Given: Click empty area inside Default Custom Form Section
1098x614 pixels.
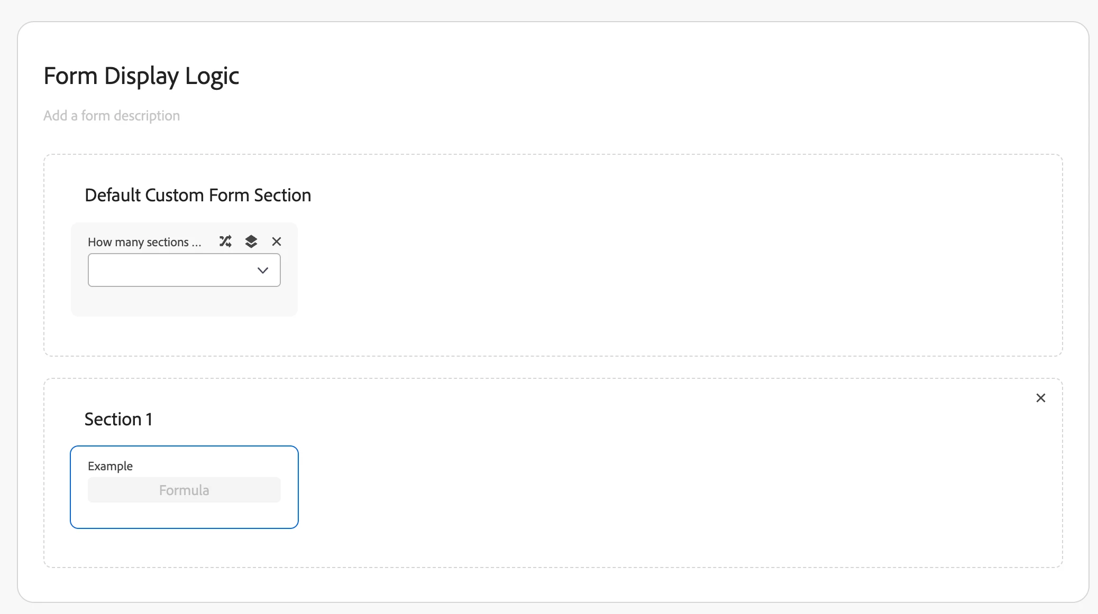Looking at the screenshot, I should pos(635,264).
